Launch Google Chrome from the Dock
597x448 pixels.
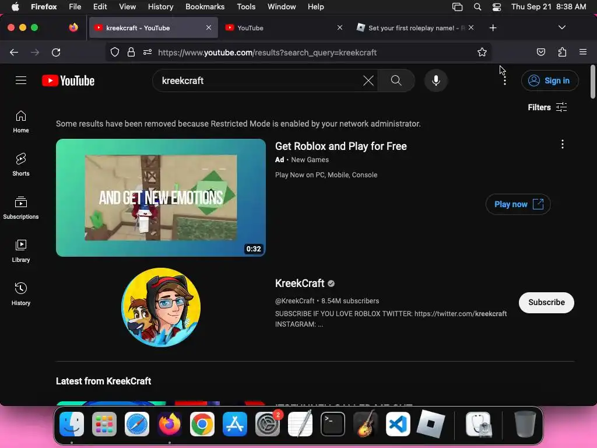coord(202,424)
